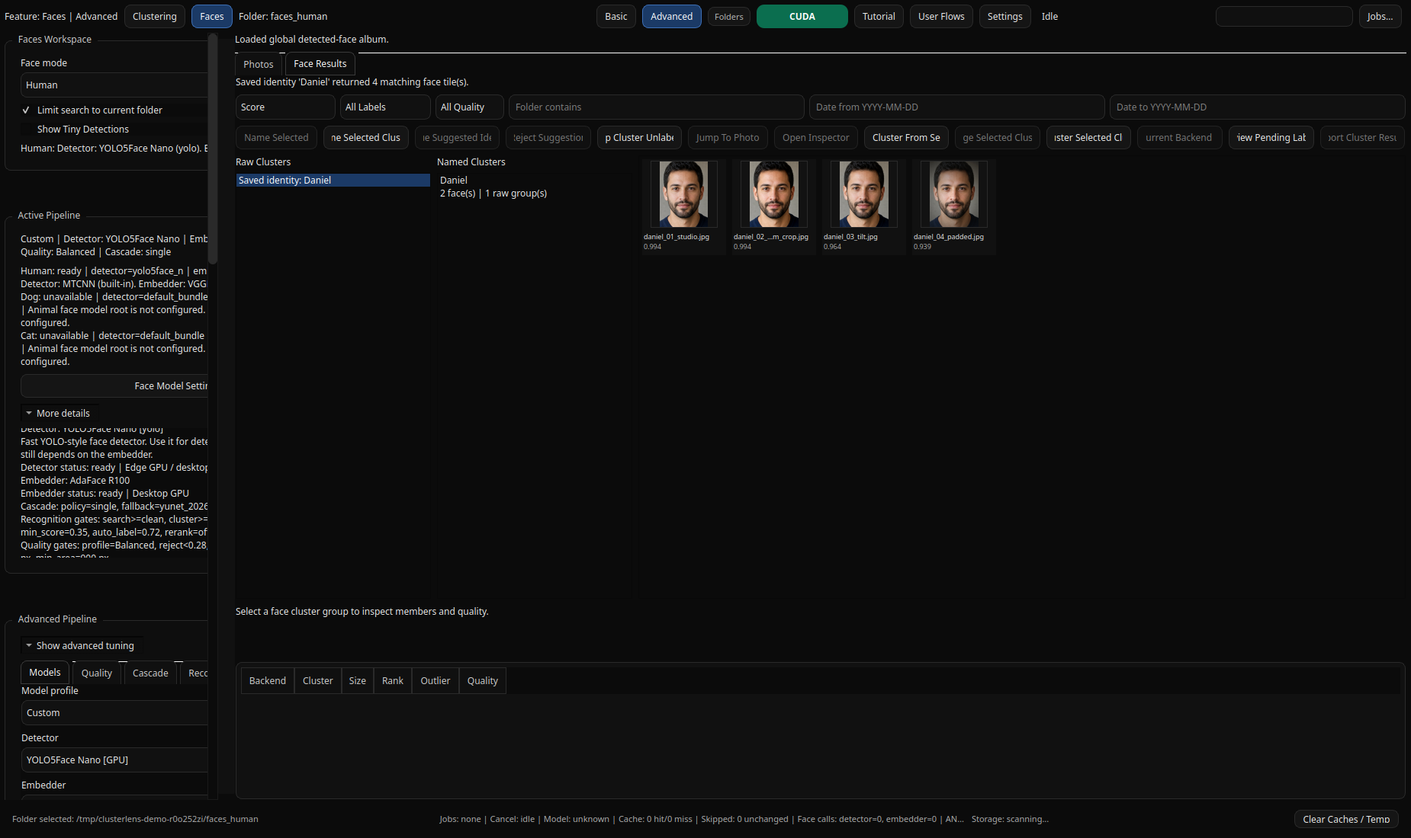The image size is (1411, 838).
Task: Click the Date from field
Action: tap(957, 107)
